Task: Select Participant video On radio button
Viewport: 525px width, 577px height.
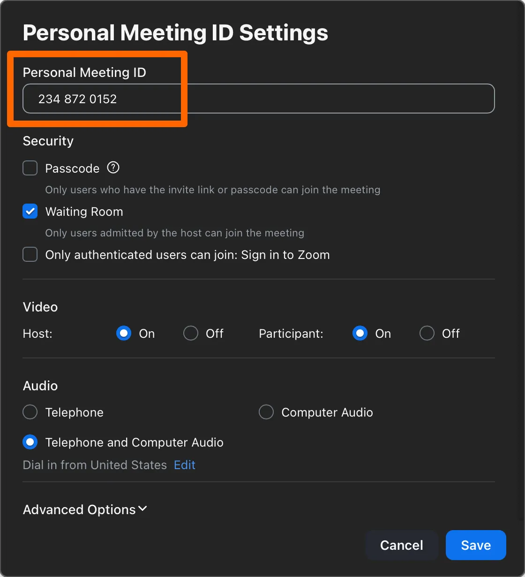Action: point(360,334)
